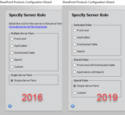Click the 2016 Specify Server Role heading
Viewport: 125px width, 115px height.
[x=27, y=15]
